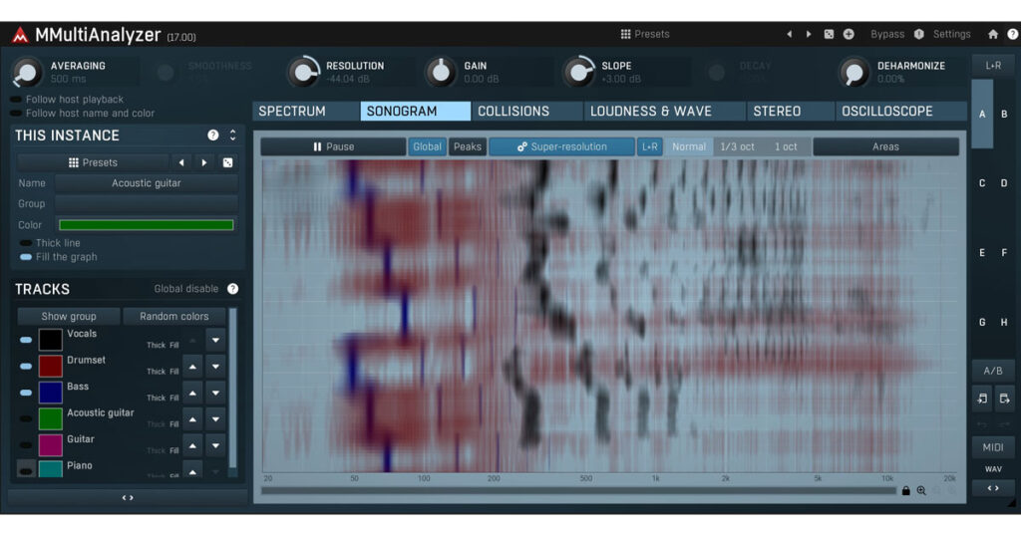Open the home icon in title bar

[x=993, y=34]
